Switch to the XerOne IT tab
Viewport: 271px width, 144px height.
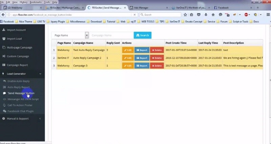[x=191, y=7]
